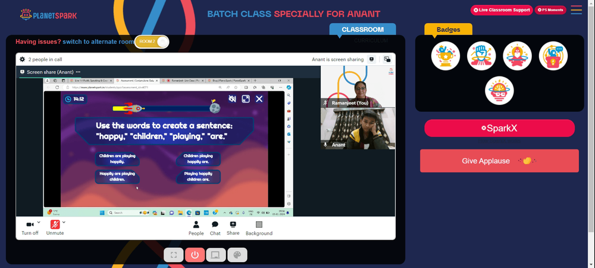Close the quiz with the X icon
595x268 pixels.
pyautogui.click(x=259, y=99)
